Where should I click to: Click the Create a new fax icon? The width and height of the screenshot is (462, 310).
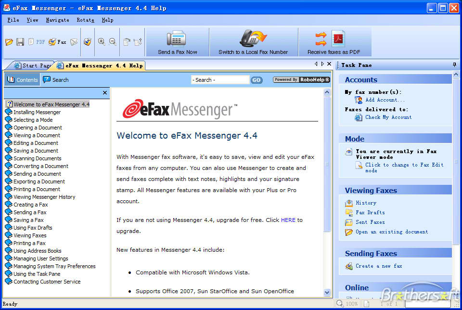coord(349,266)
